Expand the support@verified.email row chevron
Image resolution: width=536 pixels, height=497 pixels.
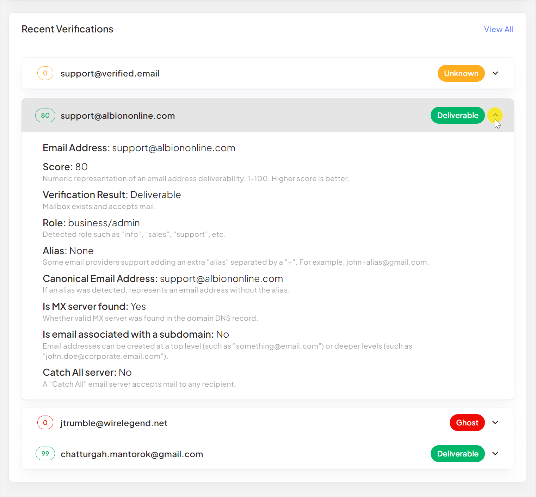pyautogui.click(x=495, y=73)
